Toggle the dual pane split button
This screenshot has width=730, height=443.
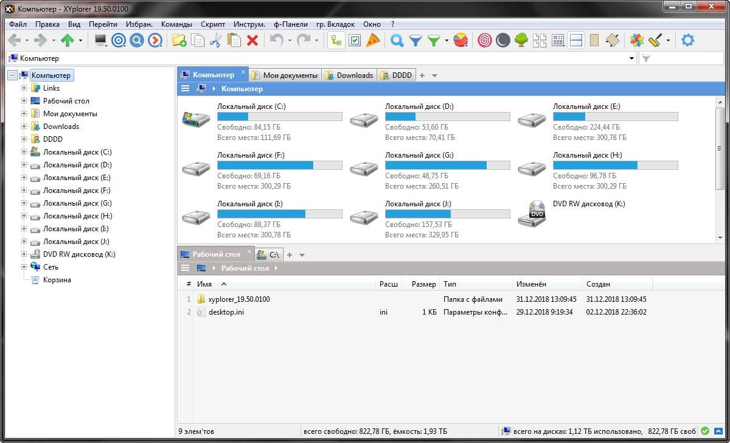click(x=576, y=41)
